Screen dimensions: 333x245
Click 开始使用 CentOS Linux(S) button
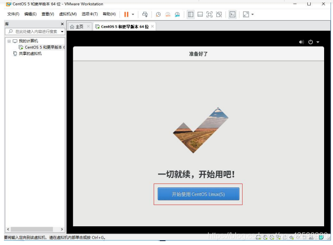pyautogui.click(x=198, y=194)
